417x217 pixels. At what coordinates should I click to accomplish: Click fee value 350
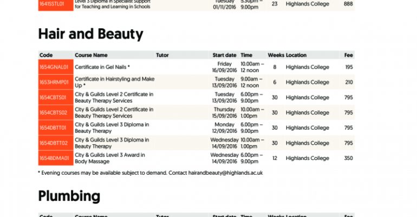(349, 158)
